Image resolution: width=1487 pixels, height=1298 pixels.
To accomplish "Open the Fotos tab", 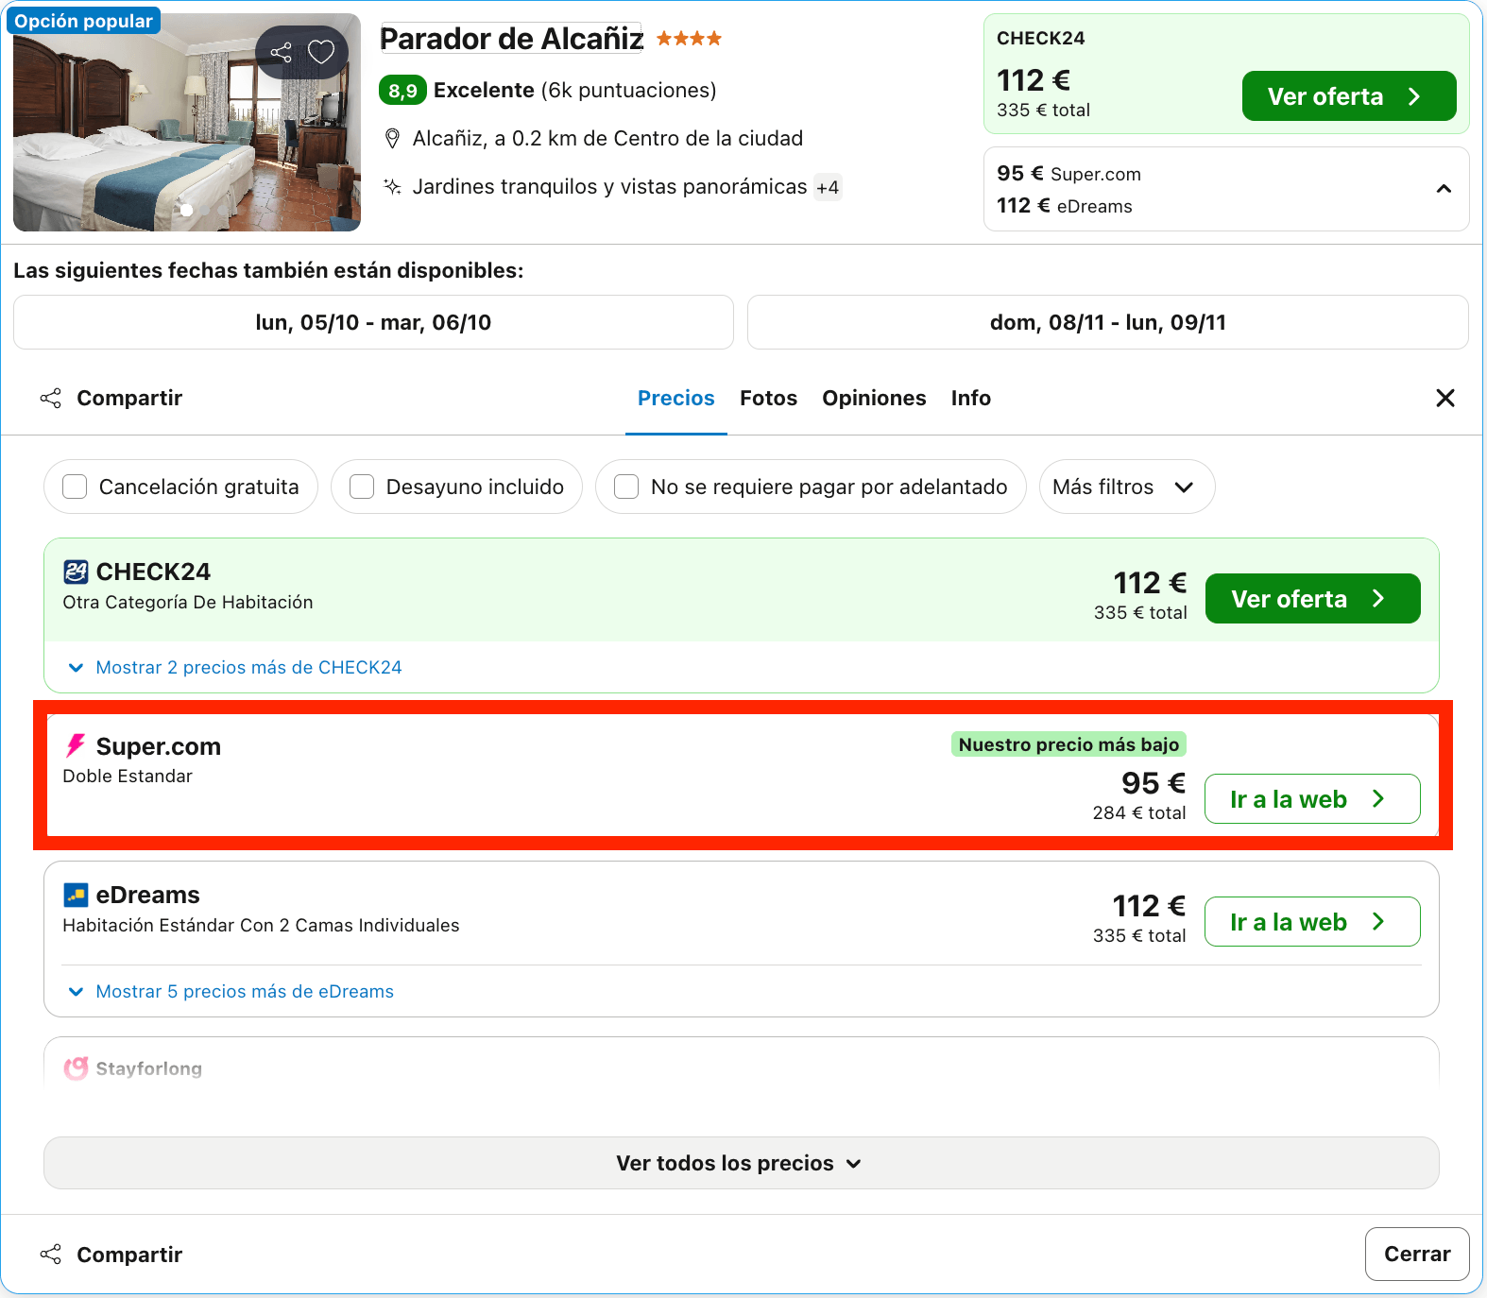I will pos(769,398).
